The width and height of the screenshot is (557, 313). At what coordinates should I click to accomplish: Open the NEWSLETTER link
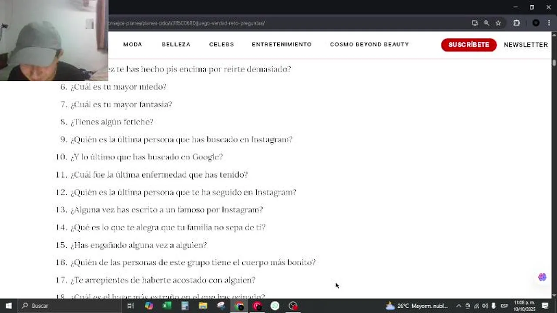tap(526, 45)
